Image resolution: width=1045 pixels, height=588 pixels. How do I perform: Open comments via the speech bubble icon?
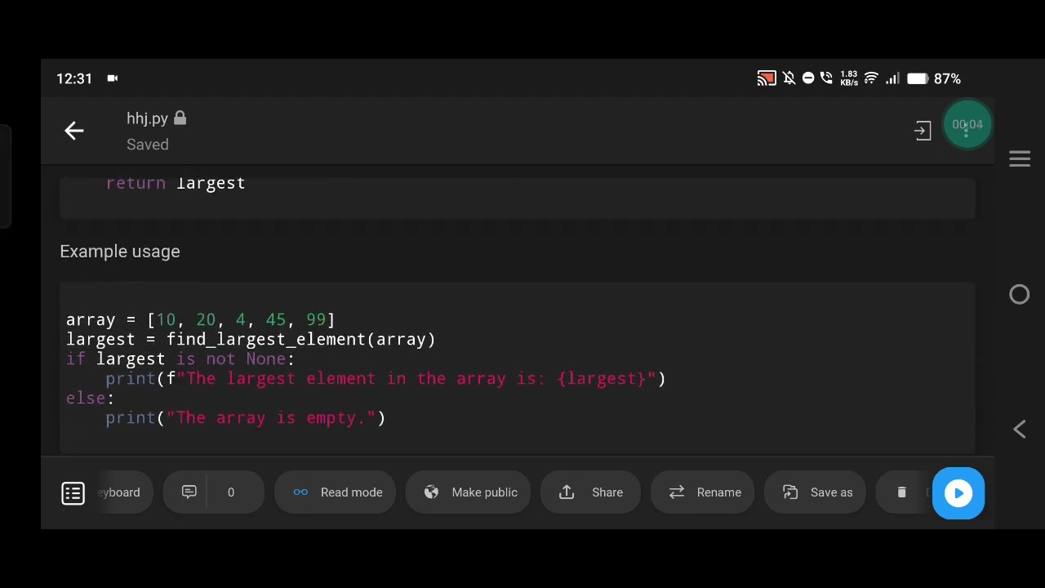[x=189, y=492]
